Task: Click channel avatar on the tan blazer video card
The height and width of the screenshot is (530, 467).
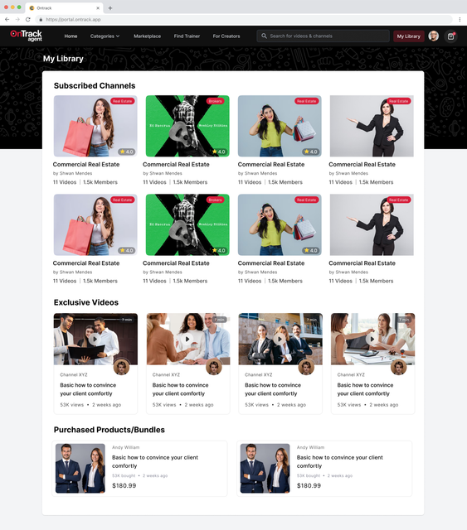Action: 214,367
